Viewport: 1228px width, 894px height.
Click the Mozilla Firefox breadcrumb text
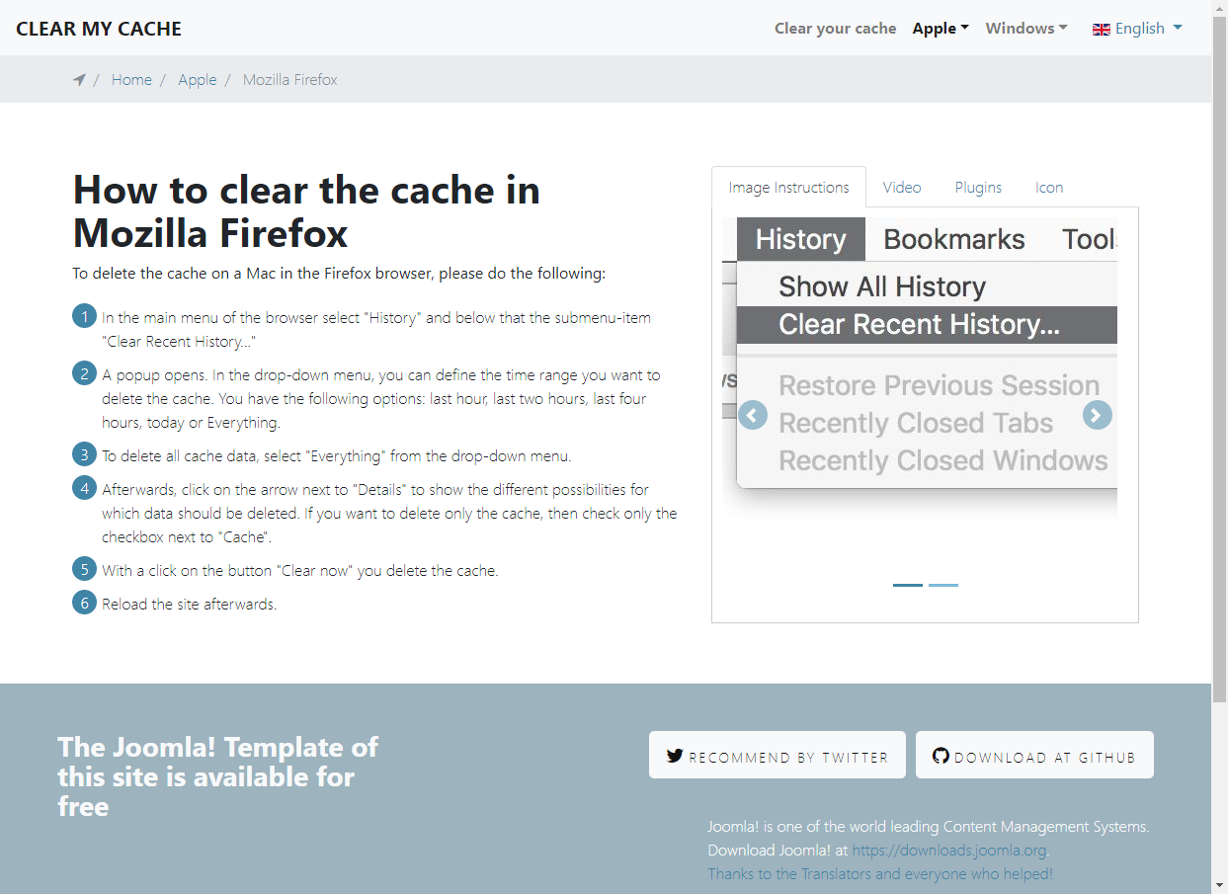[x=290, y=80]
